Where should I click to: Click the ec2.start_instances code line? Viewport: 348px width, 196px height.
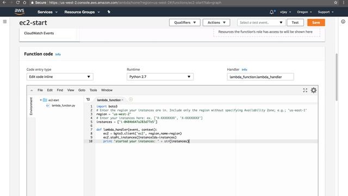(140, 138)
